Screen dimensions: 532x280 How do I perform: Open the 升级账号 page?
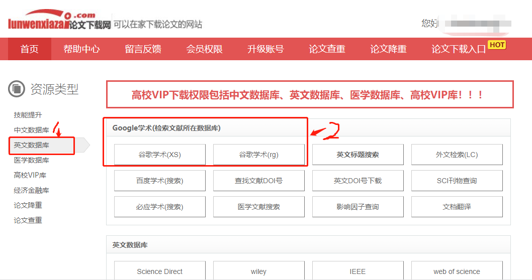[x=265, y=49]
